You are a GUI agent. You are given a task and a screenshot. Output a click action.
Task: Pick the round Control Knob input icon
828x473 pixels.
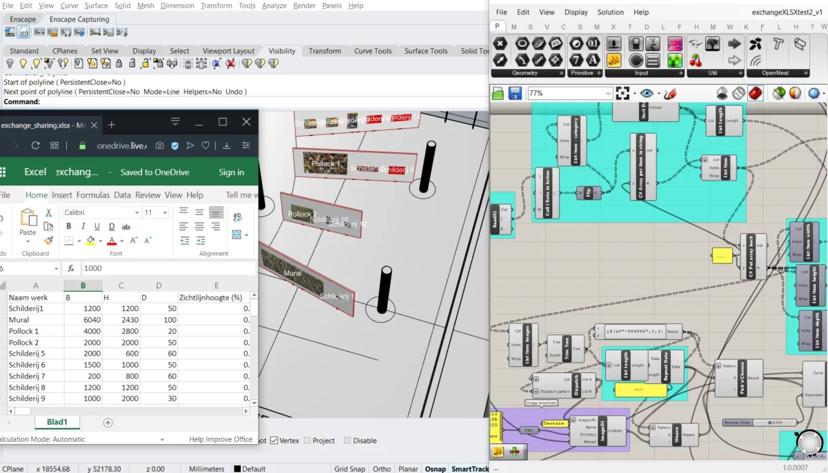click(635, 60)
